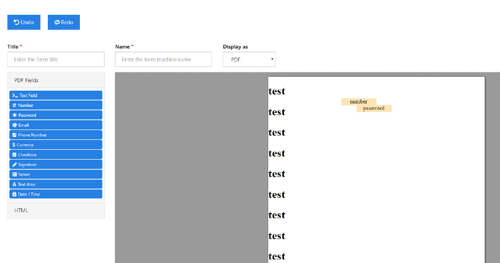This screenshot has height=263, width=500.
Task: Pick the Select list component
Action: click(56, 174)
